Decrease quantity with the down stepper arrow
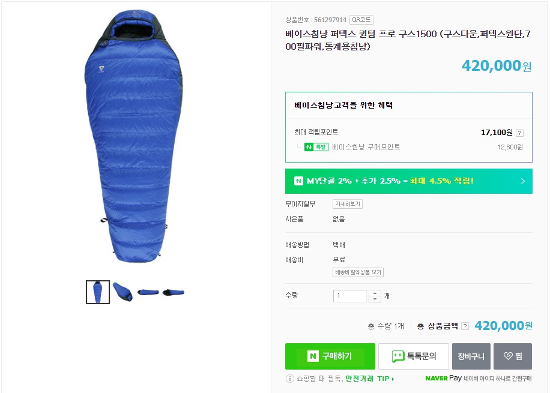Image resolution: width=550 pixels, height=393 pixels. click(x=375, y=298)
